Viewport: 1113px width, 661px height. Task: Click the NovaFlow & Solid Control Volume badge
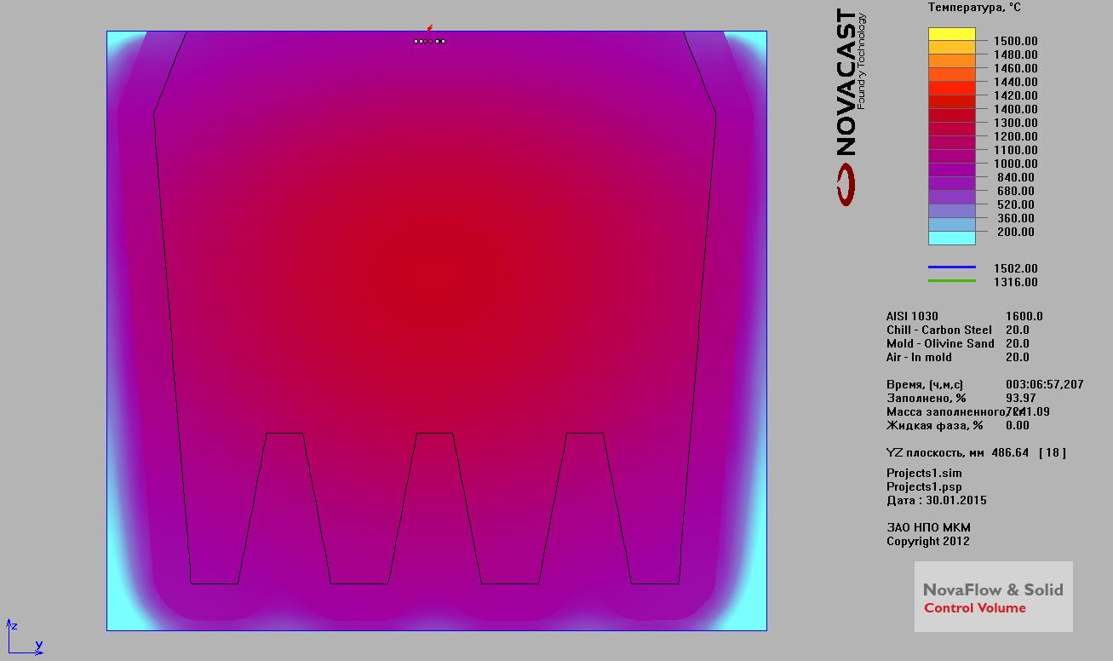(x=994, y=597)
